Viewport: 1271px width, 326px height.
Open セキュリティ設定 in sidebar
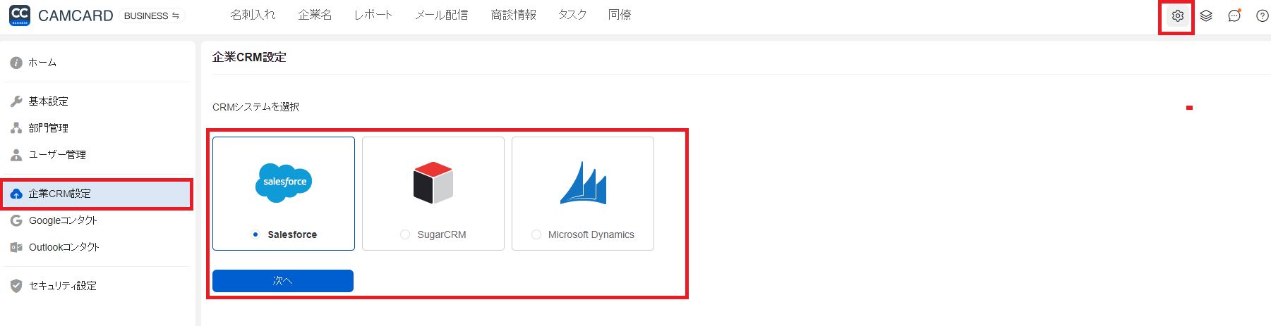tap(63, 286)
